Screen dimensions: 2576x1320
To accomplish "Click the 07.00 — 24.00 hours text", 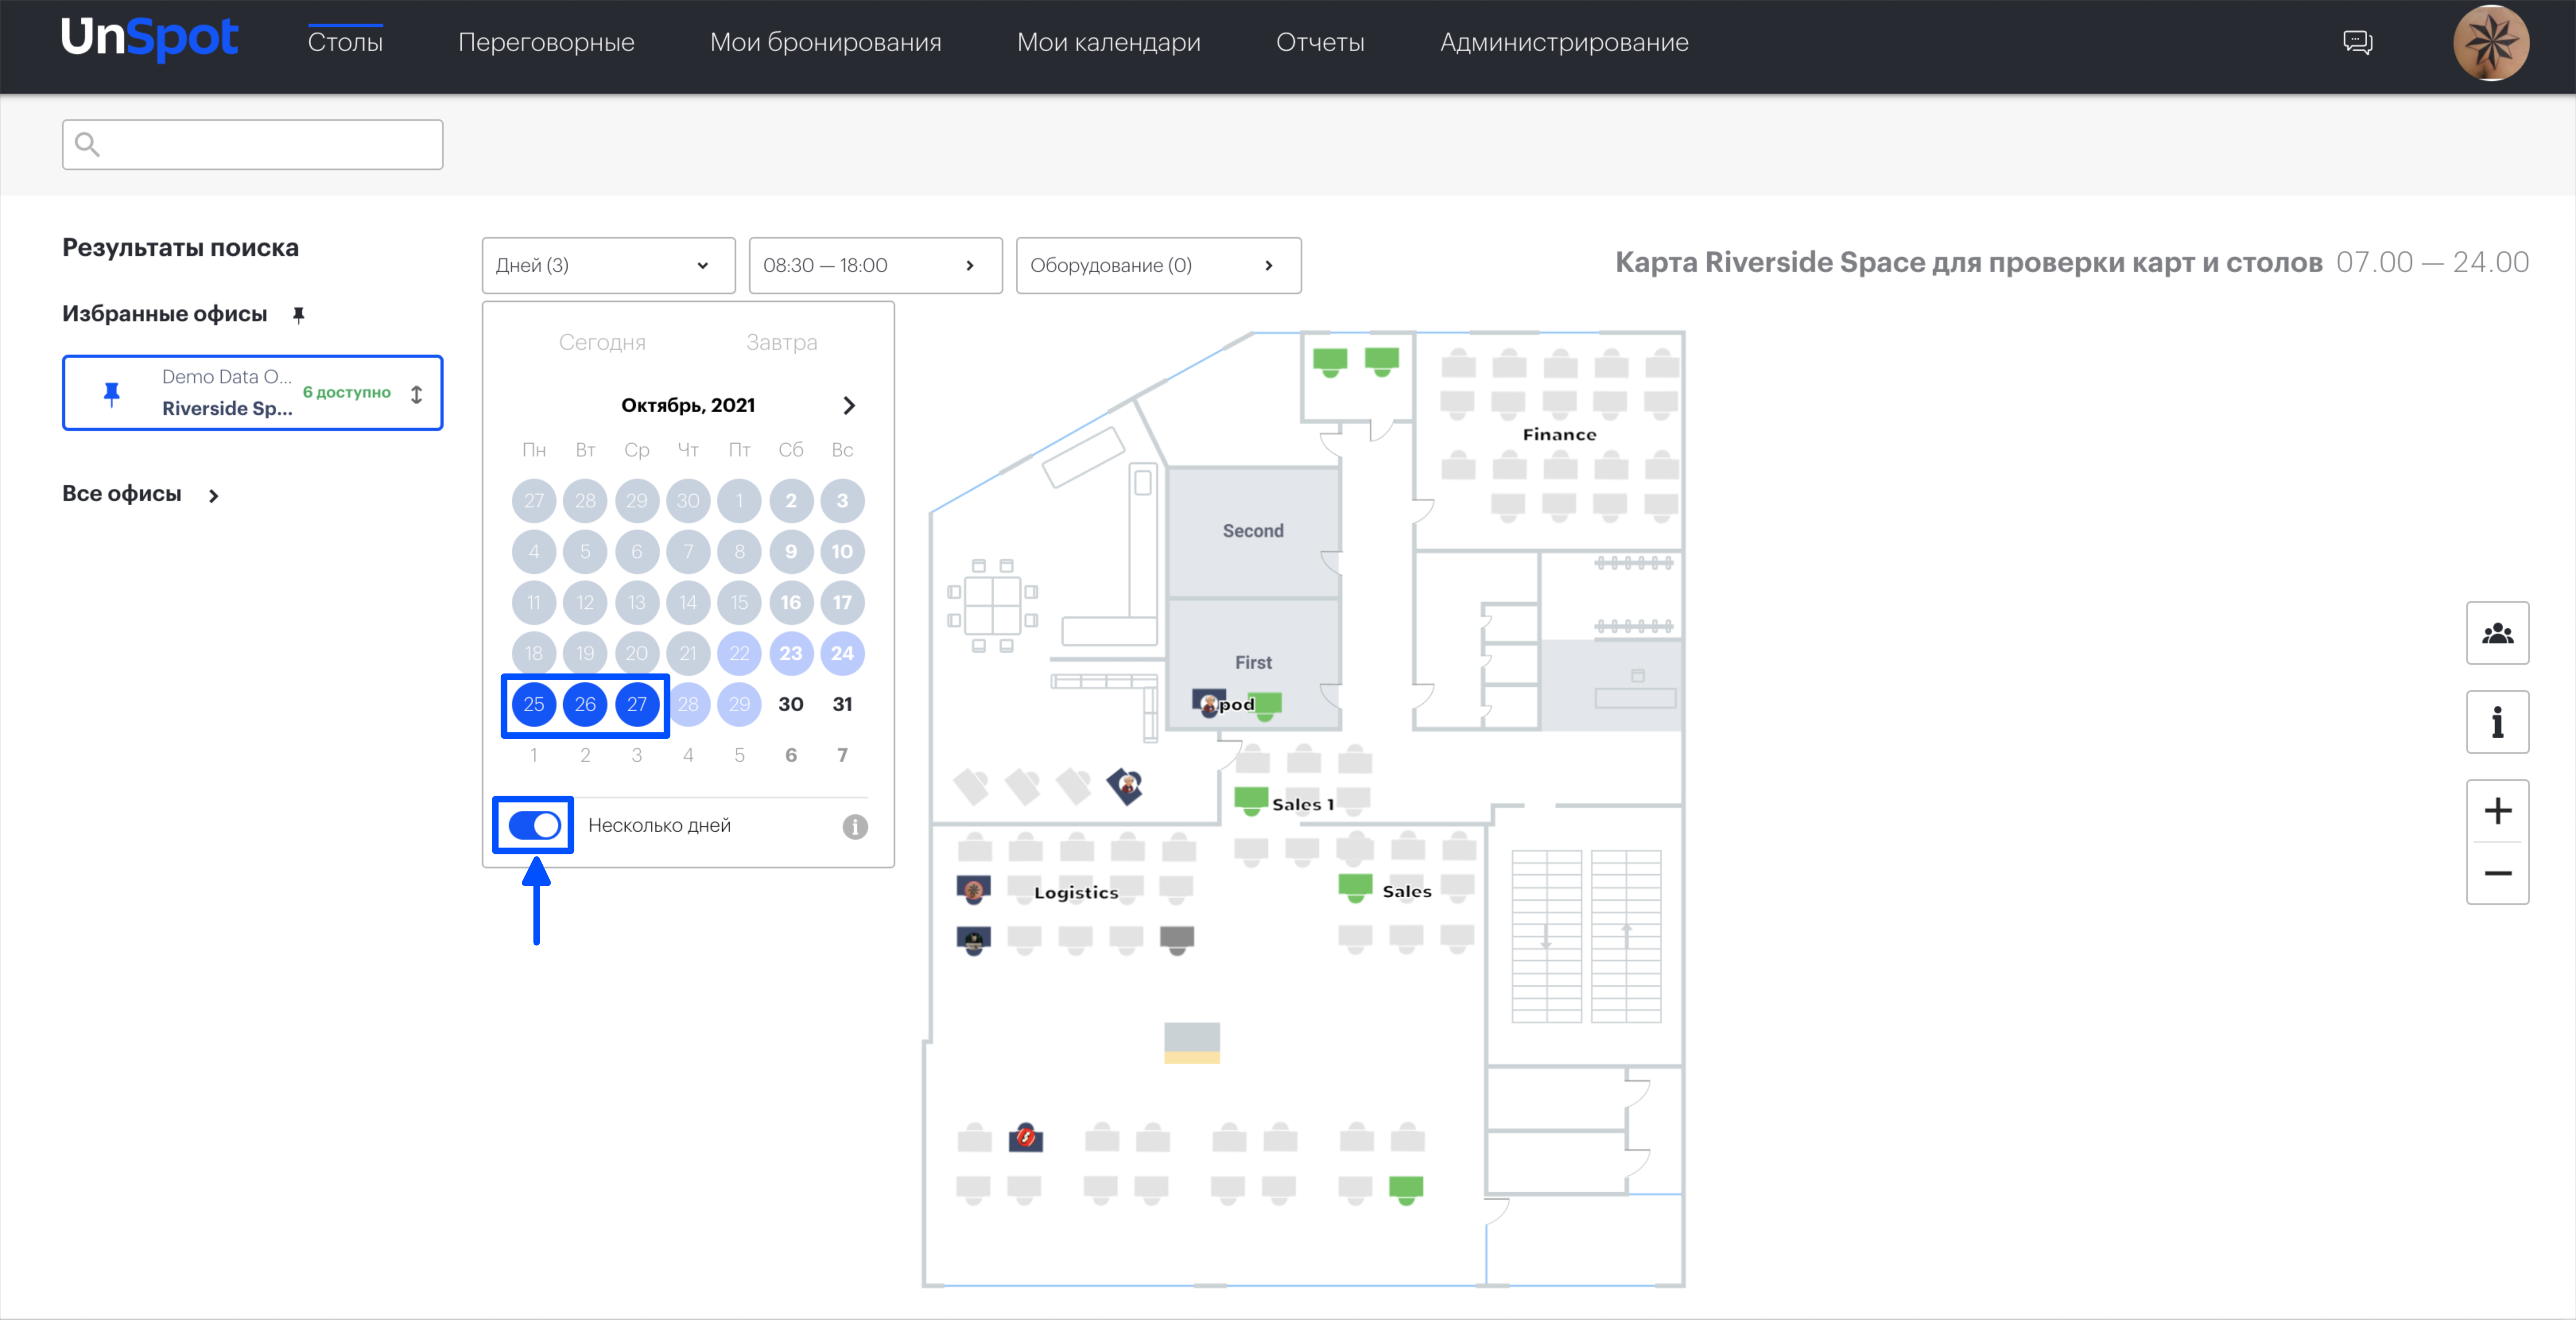I will click(2432, 262).
